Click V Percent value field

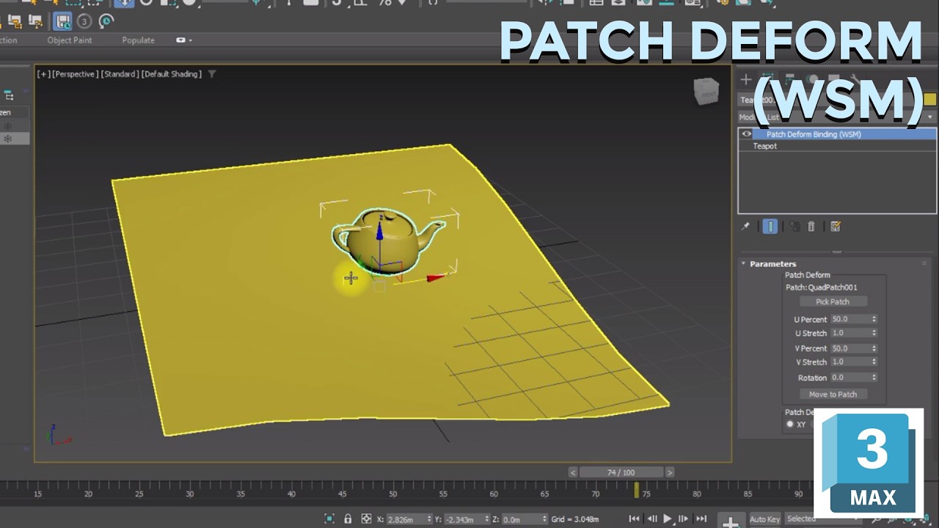coord(850,348)
